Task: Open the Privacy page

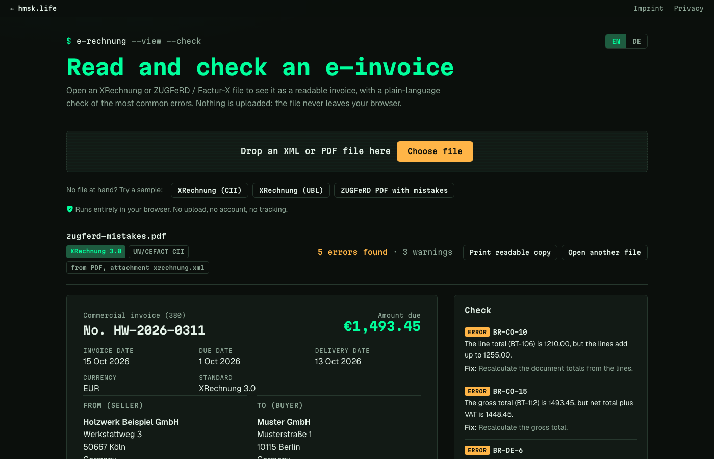Action: [688, 8]
